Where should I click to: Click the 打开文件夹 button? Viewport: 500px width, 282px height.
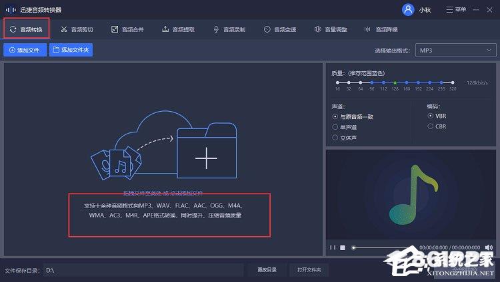[x=309, y=270]
